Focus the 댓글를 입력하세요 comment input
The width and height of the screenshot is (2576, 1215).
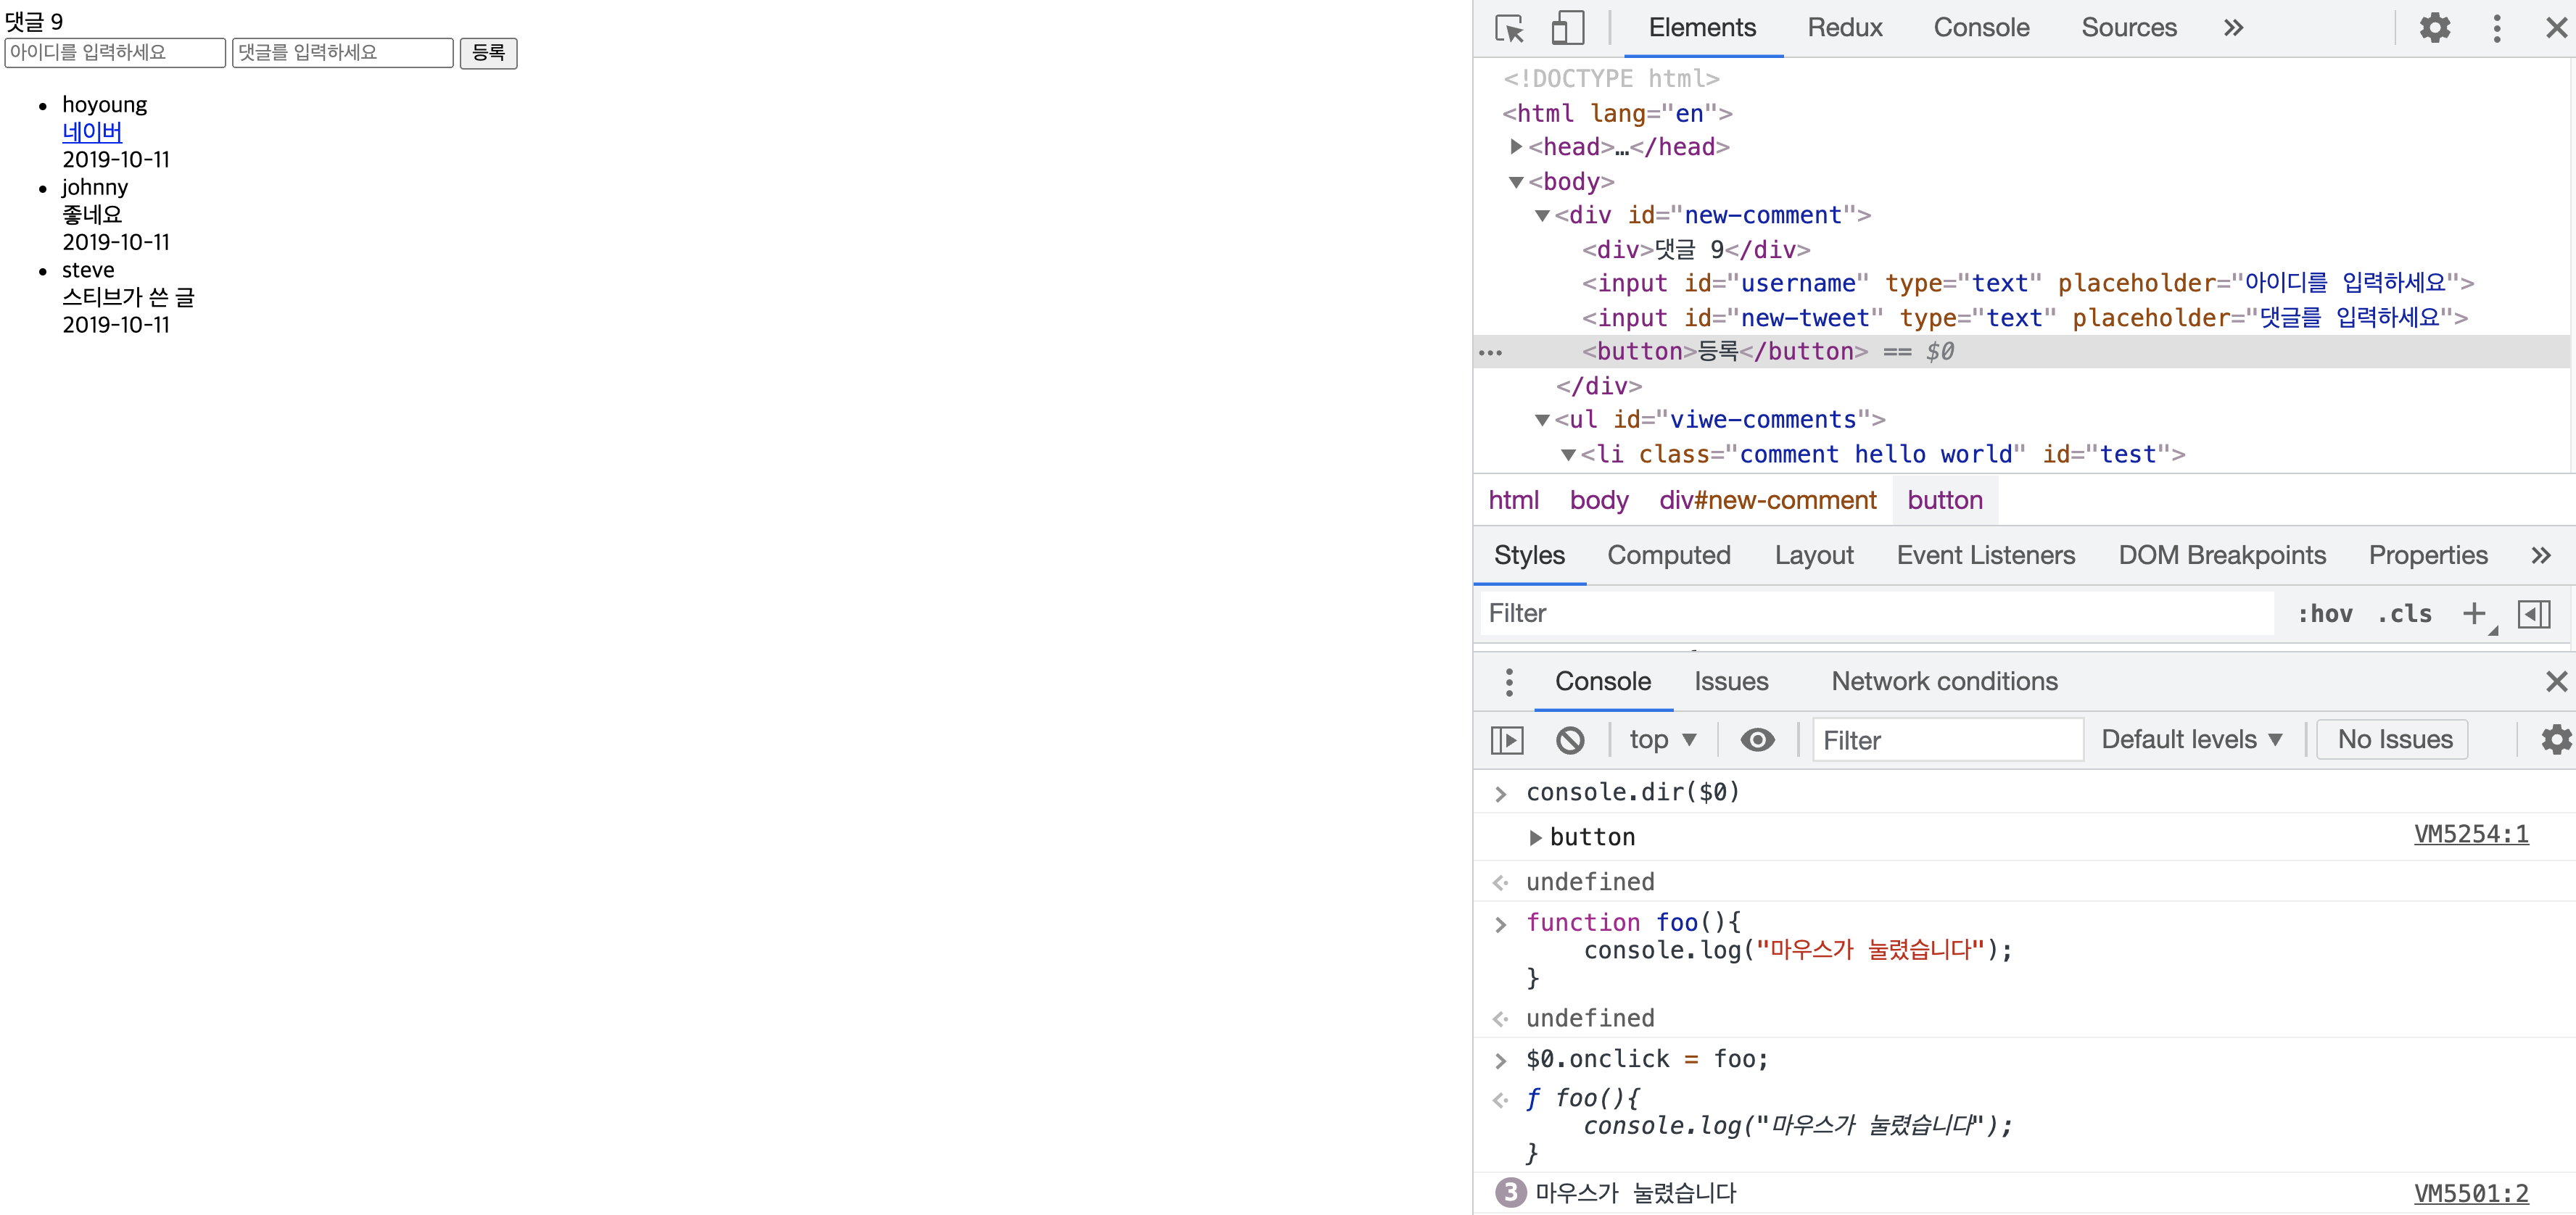[x=342, y=53]
